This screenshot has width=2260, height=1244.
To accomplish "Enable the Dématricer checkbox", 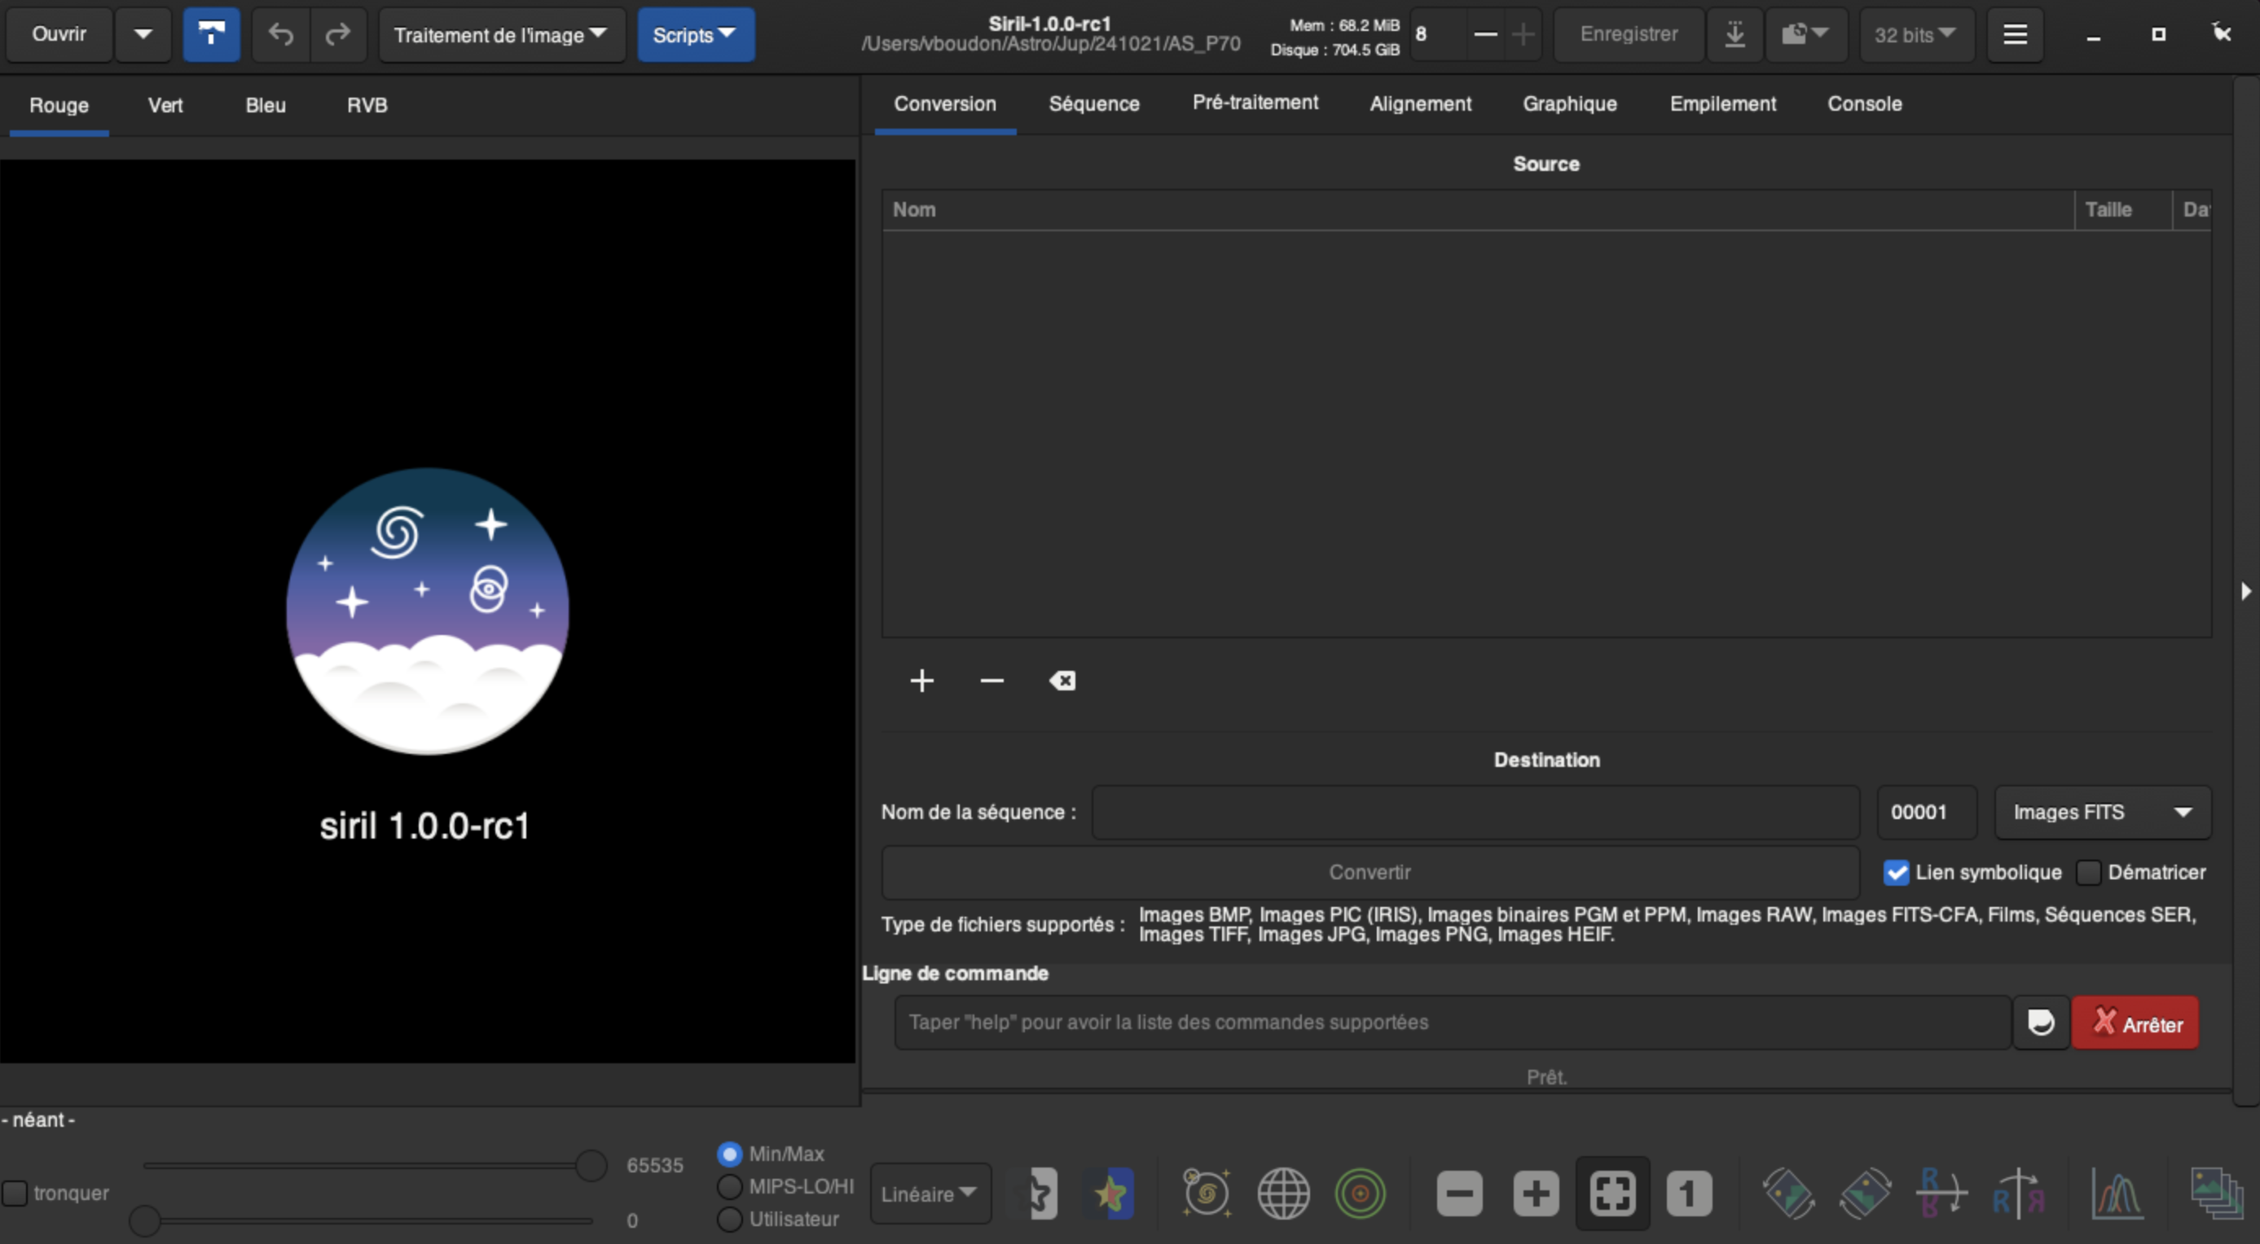I will 2089,872.
